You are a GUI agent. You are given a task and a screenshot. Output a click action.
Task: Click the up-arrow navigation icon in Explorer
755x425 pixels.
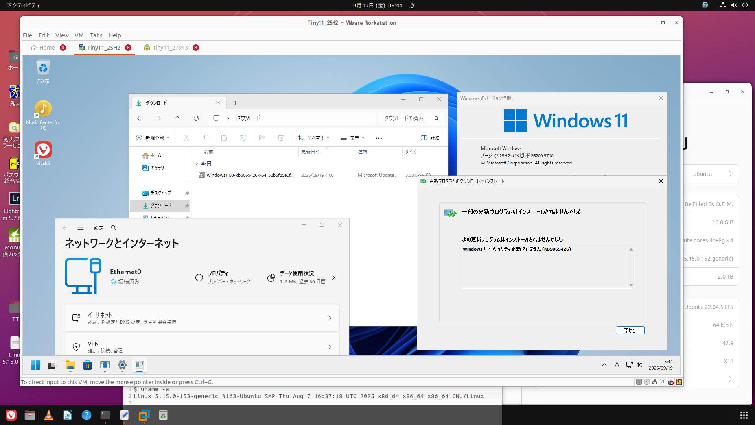(x=177, y=118)
